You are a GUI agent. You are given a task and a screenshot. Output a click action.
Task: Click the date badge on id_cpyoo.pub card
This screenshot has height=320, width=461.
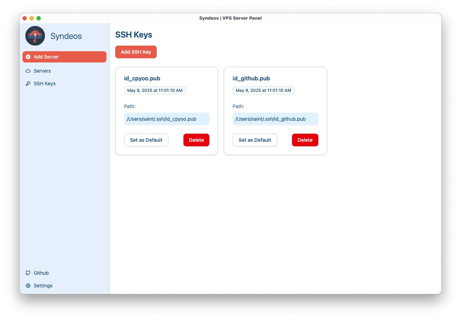[155, 91]
